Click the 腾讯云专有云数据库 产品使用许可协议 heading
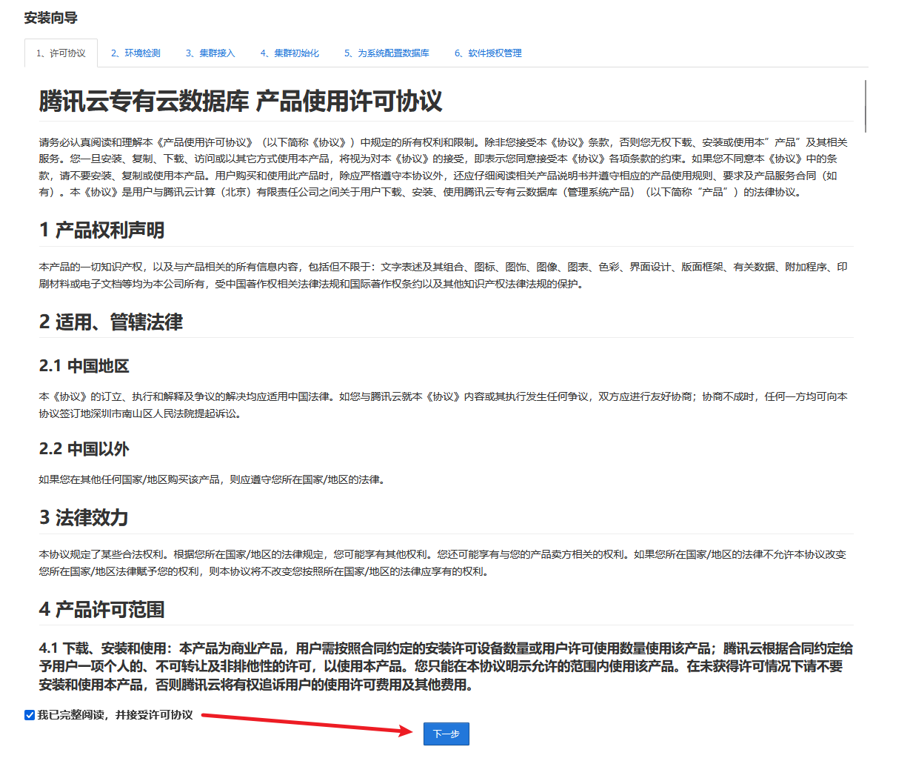Viewport: 910px width, 761px height. (241, 101)
